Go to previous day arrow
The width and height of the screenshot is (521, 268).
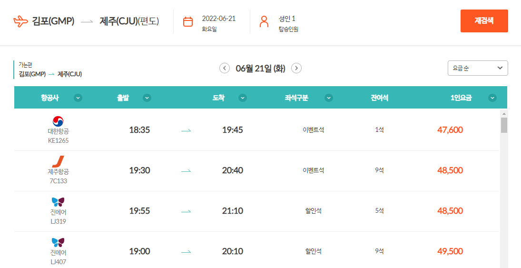point(225,68)
